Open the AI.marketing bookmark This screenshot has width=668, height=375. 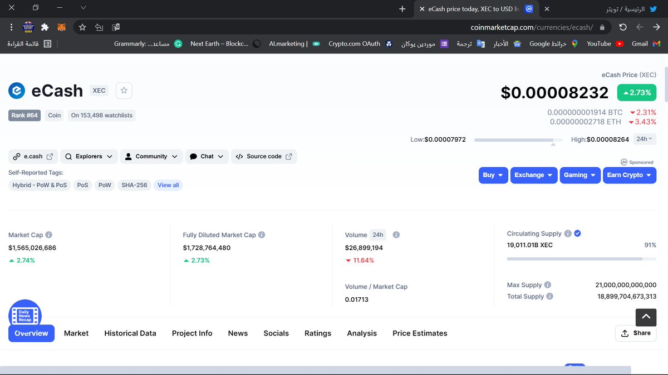294,44
